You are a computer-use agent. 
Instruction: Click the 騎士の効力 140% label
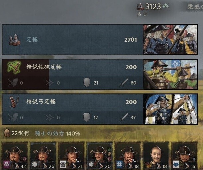tap(57, 134)
